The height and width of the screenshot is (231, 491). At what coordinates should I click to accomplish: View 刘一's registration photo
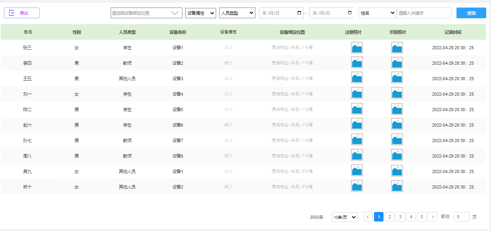(357, 93)
